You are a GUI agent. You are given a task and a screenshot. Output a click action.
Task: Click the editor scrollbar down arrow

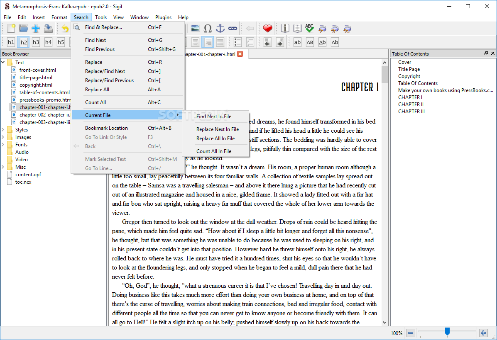(x=384, y=323)
